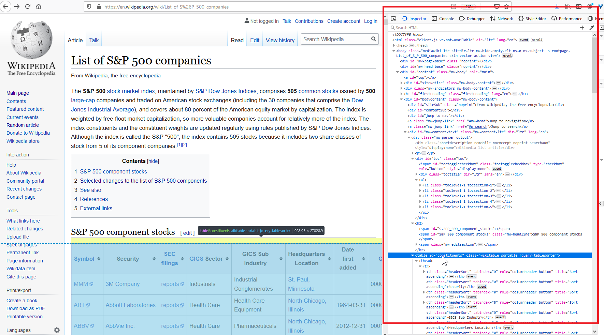The height and width of the screenshot is (335, 604).
Task: Go to browser home page icon
Action: click(x=39, y=6)
